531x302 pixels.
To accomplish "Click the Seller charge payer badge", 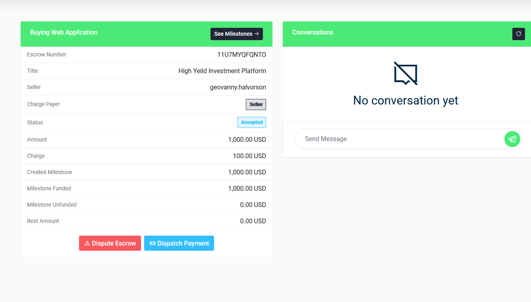I will [256, 105].
